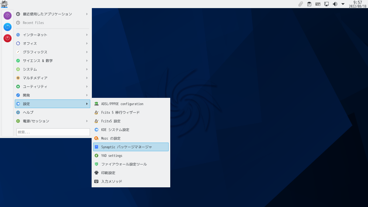Launch ファイアウォール設定ツール
Viewport: 368px width, 207px height.
[131, 164]
